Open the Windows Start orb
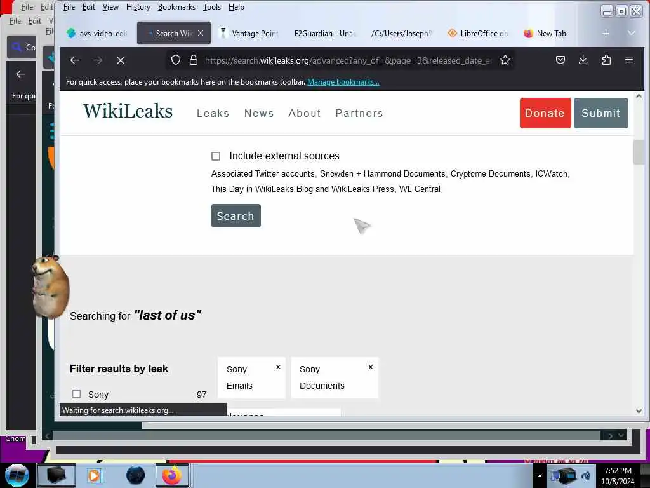The height and width of the screenshot is (488, 650). click(x=17, y=475)
